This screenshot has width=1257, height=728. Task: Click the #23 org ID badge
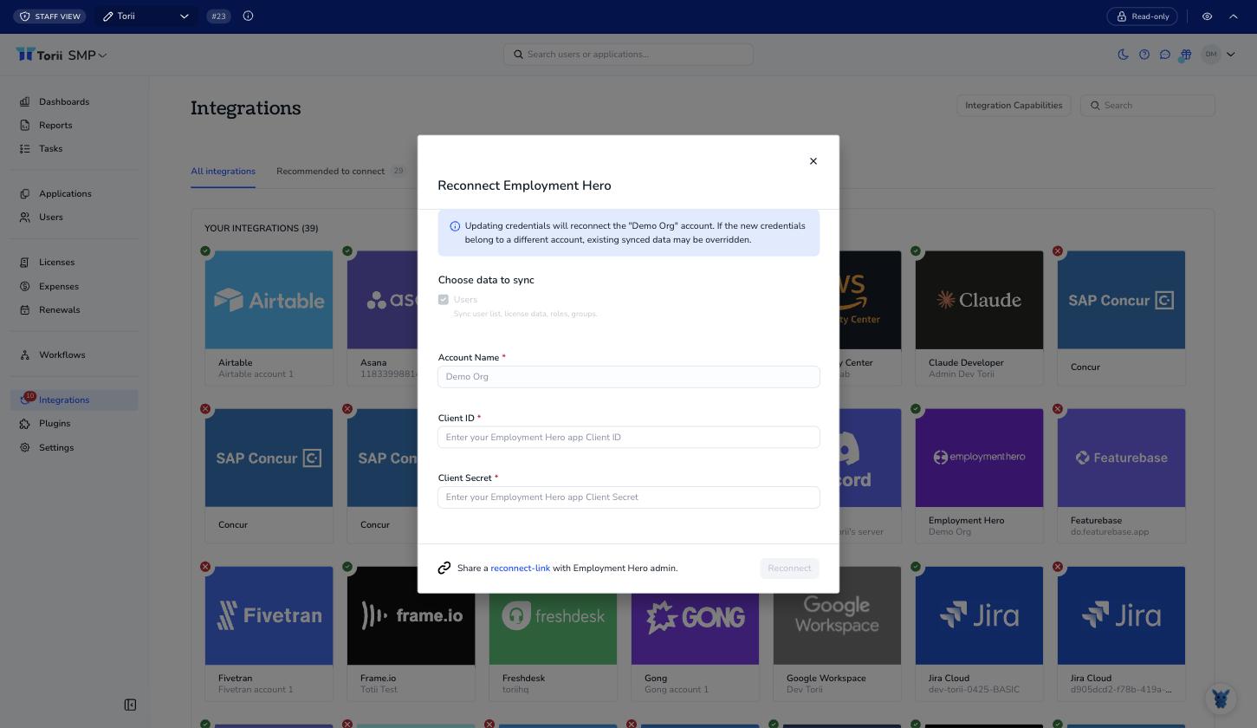tap(218, 16)
